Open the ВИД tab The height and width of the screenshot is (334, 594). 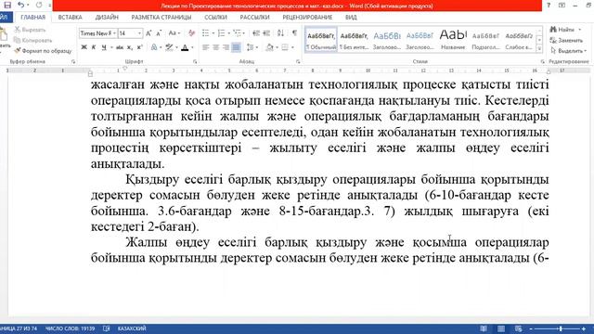click(x=351, y=17)
